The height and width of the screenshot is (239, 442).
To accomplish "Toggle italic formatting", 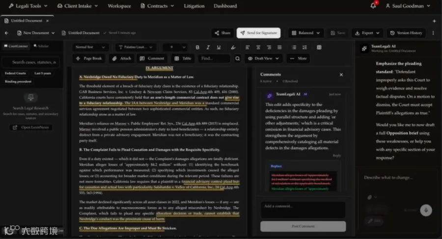I will point(208,47).
